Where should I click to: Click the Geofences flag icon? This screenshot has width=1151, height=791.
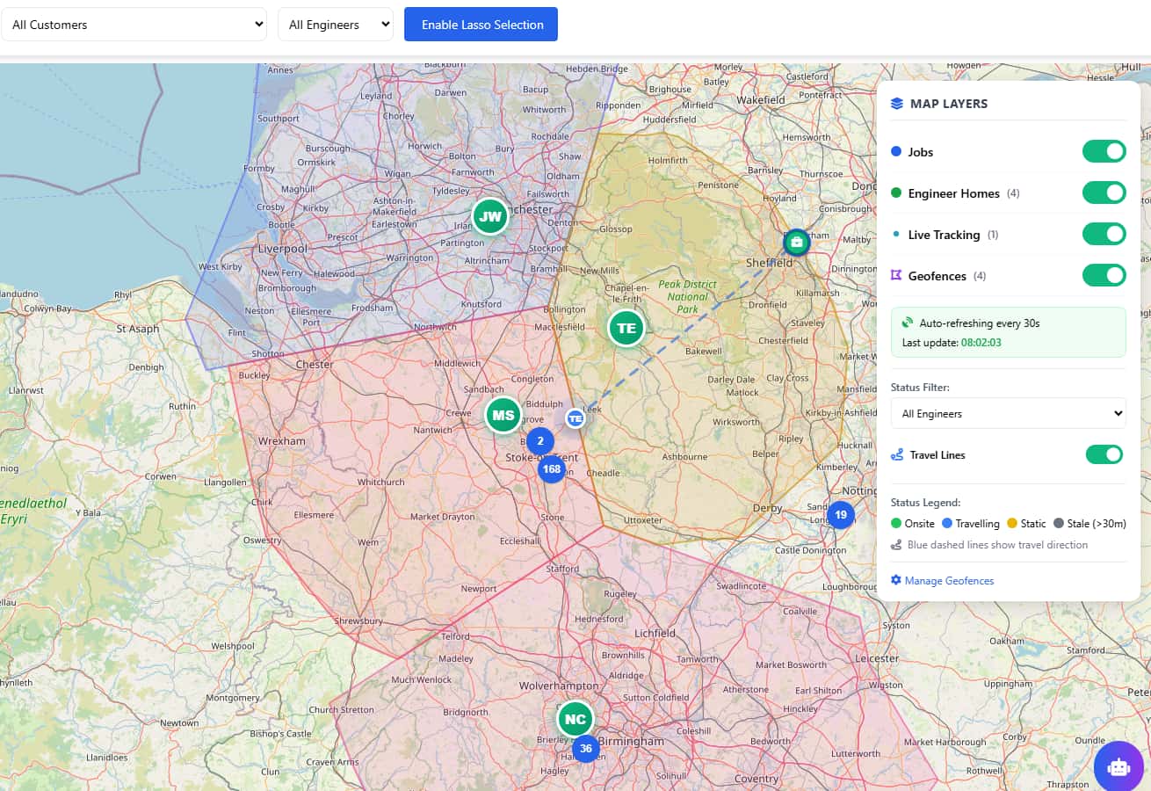(x=896, y=276)
